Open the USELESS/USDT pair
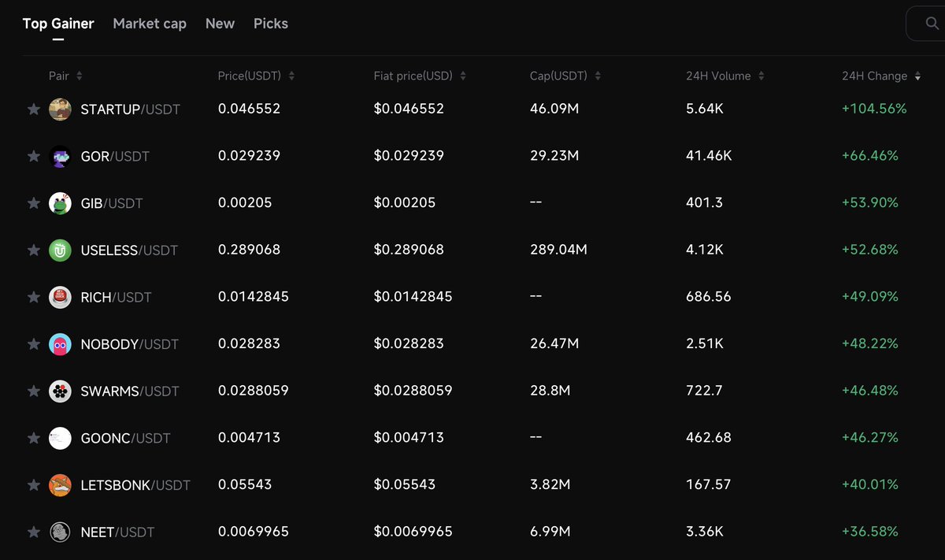The height and width of the screenshot is (560, 945). pos(129,250)
